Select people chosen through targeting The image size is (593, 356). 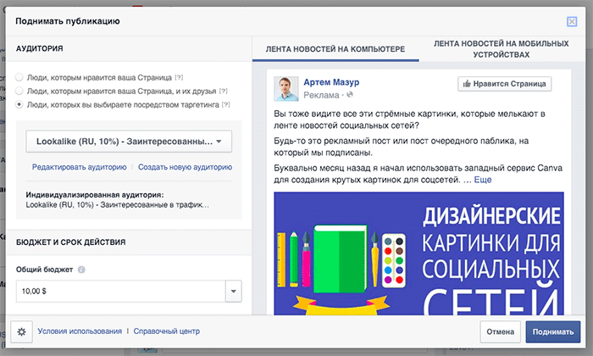tap(19, 104)
